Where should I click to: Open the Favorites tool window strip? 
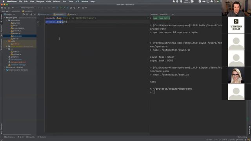click(2, 128)
